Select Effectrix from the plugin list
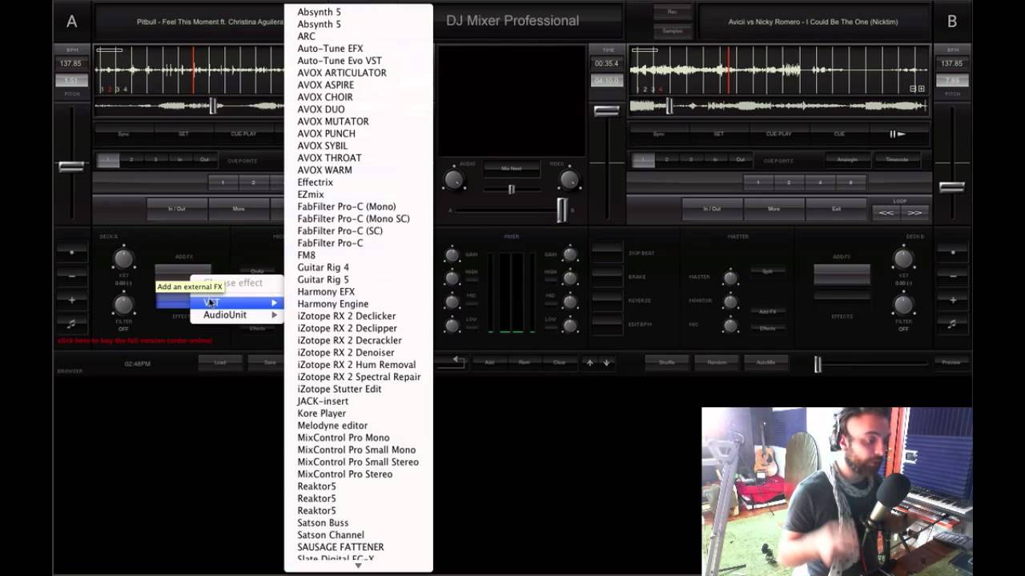 315,182
